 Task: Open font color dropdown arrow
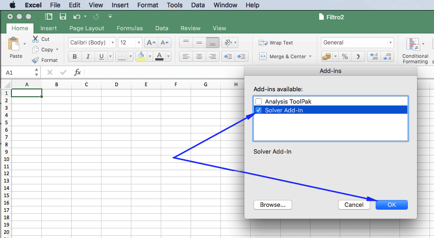[x=168, y=57]
